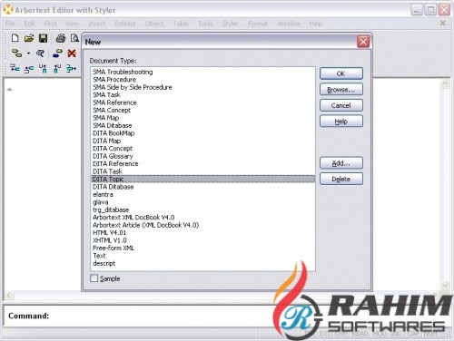
Task: Click the Open folder toolbar icon
Action: tap(29, 38)
